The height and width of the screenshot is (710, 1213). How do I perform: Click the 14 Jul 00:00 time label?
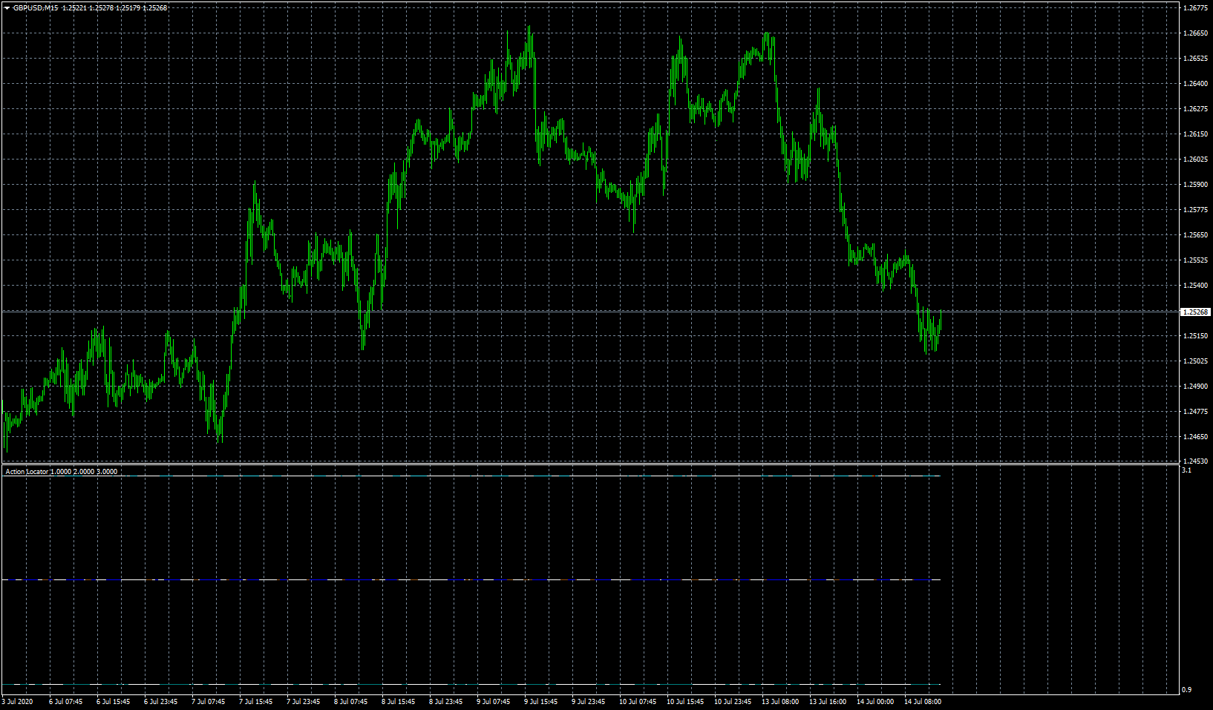click(x=875, y=702)
